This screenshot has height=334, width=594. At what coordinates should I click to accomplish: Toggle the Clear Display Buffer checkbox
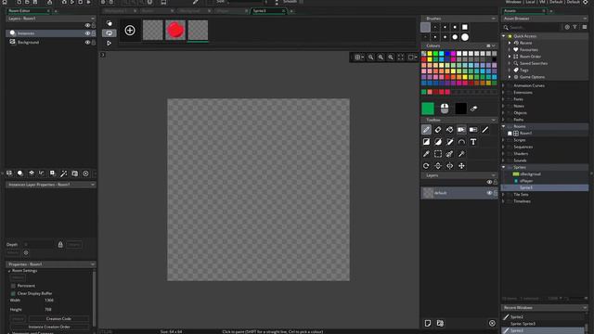click(13, 293)
